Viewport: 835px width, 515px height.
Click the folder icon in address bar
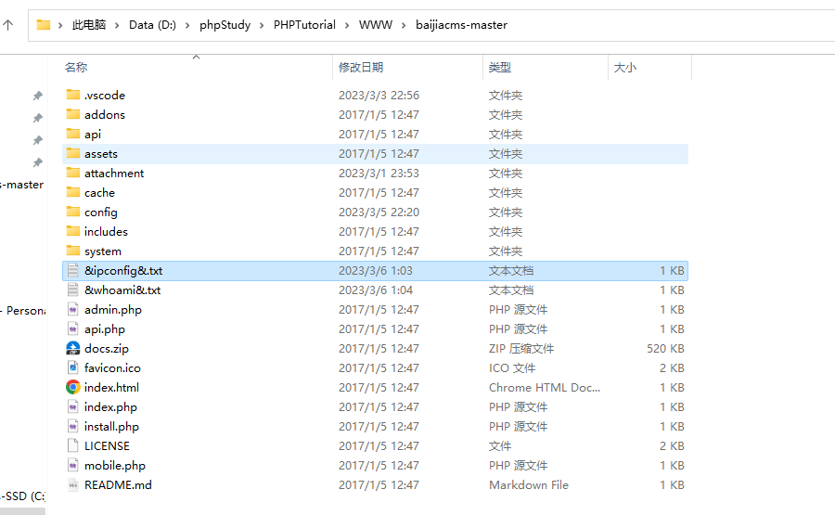point(43,24)
